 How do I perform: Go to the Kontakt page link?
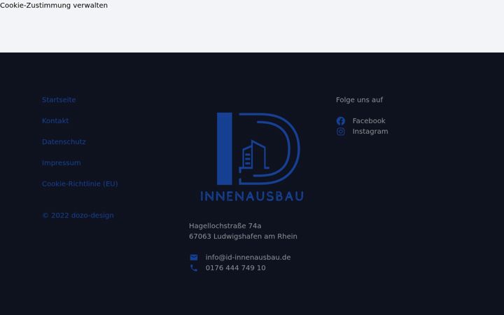(x=55, y=121)
